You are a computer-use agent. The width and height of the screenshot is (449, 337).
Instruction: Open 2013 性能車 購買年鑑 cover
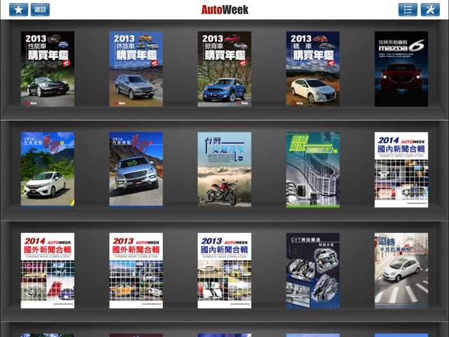pyautogui.click(x=47, y=69)
